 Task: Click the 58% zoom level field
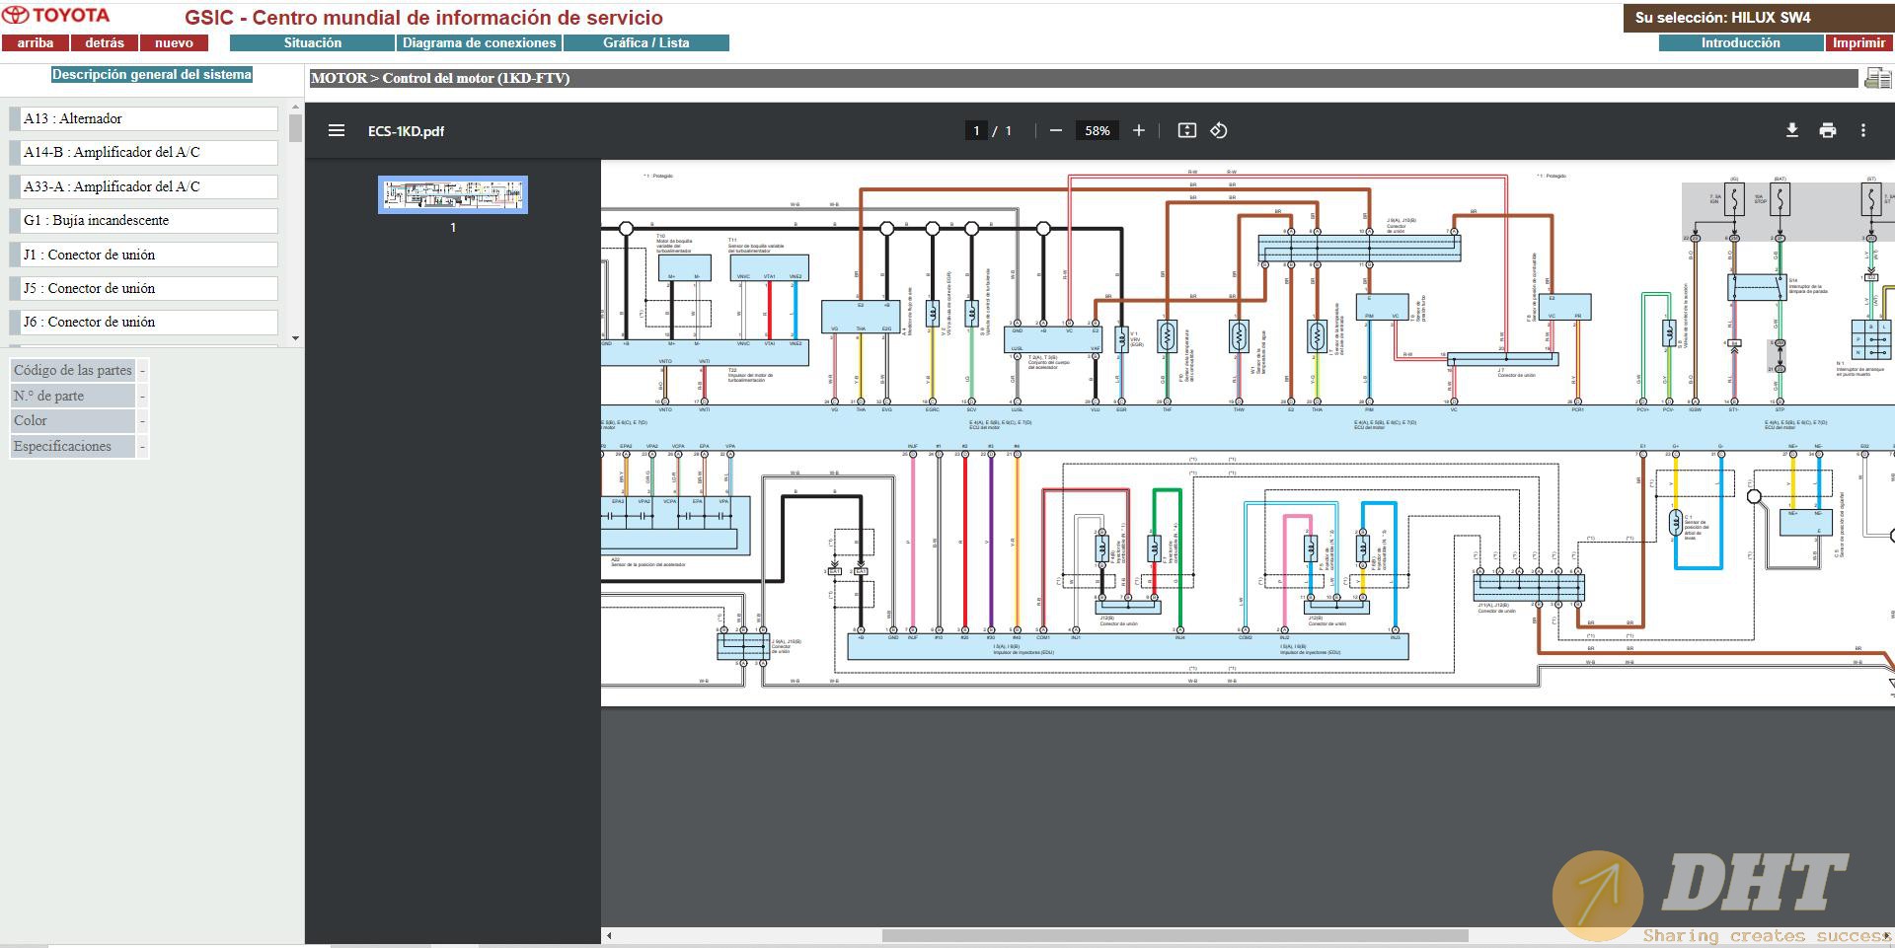(x=1098, y=130)
